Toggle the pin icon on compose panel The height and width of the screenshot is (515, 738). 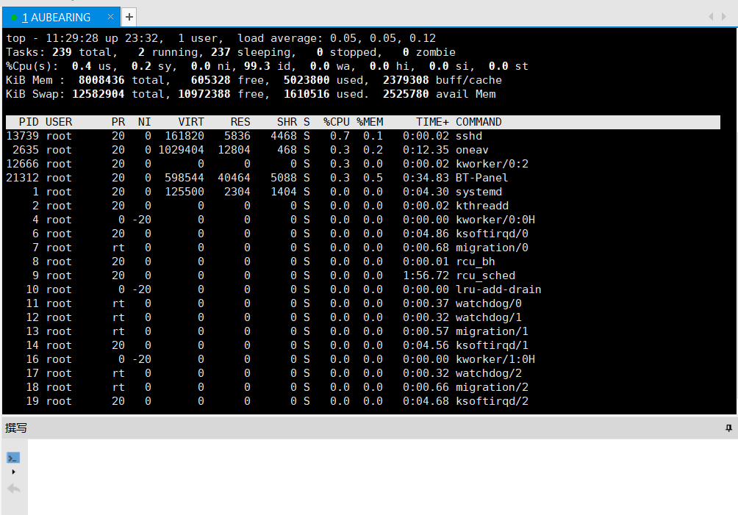[x=728, y=428]
